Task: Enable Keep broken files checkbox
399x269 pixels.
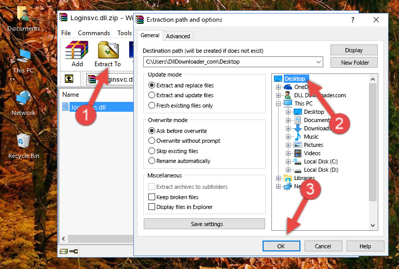Action: tap(152, 197)
